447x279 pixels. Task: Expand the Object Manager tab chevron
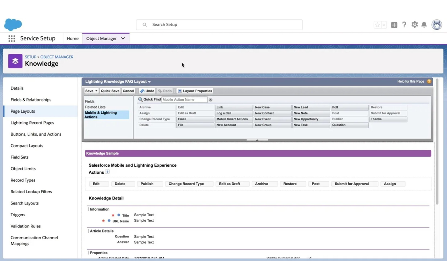click(x=123, y=38)
